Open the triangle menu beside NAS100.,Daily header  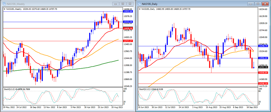(x=140, y=9)
